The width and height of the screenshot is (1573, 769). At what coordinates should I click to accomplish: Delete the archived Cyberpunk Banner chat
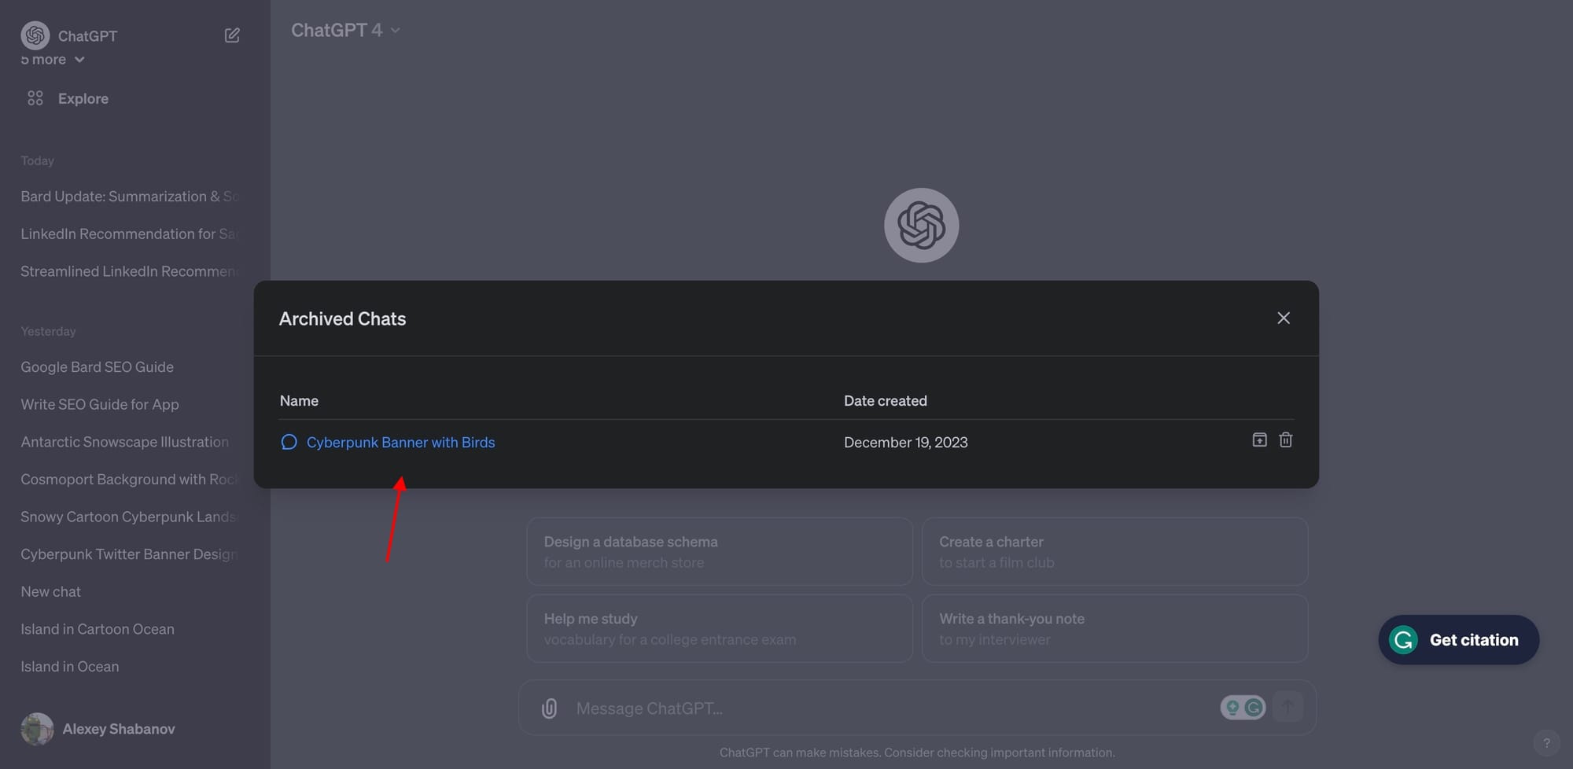[1286, 440]
